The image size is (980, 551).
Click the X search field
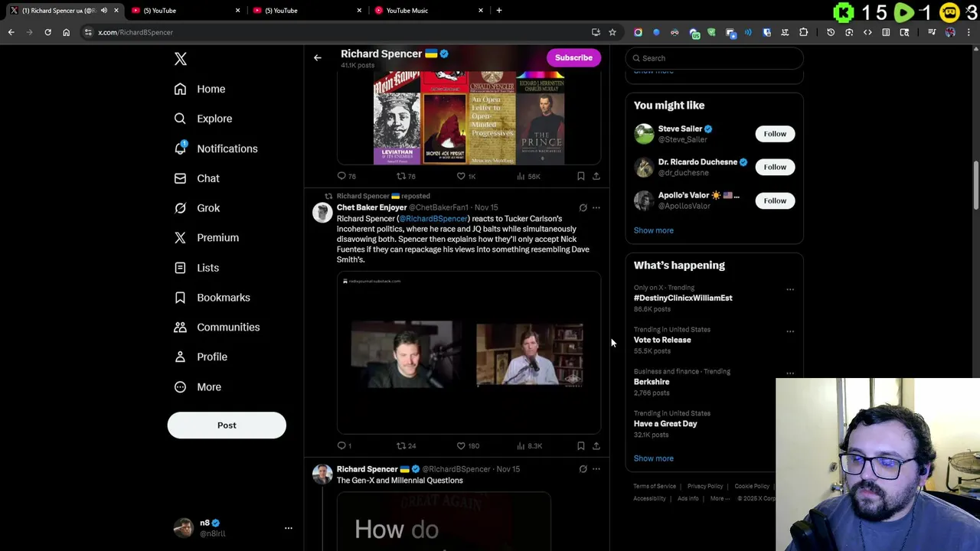[x=714, y=58]
